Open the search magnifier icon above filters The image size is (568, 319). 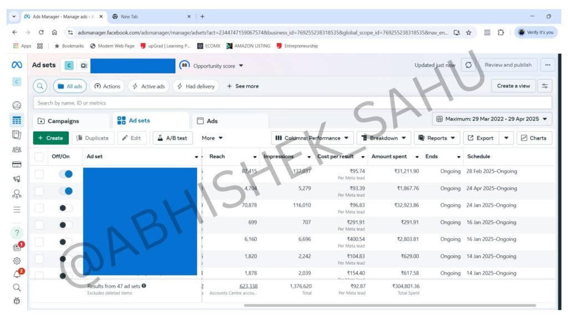point(40,86)
